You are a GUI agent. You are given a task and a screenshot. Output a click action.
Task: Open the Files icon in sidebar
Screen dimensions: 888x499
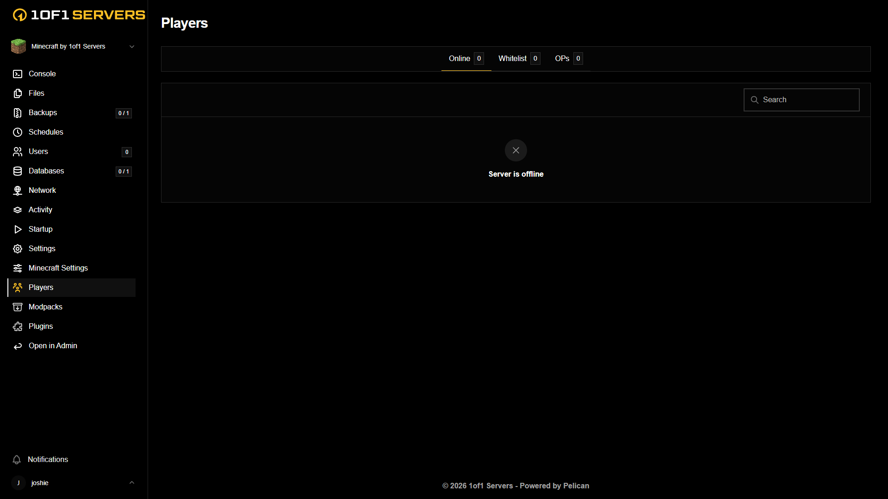tap(18, 93)
